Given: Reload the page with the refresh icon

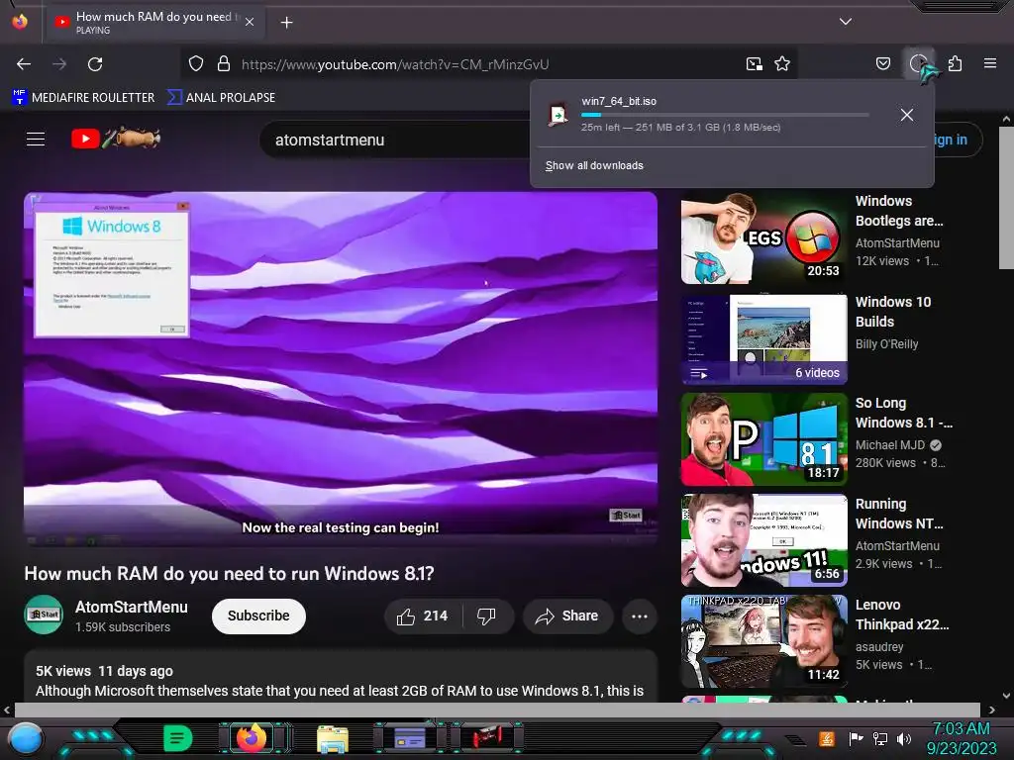Looking at the screenshot, I should (95, 64).
